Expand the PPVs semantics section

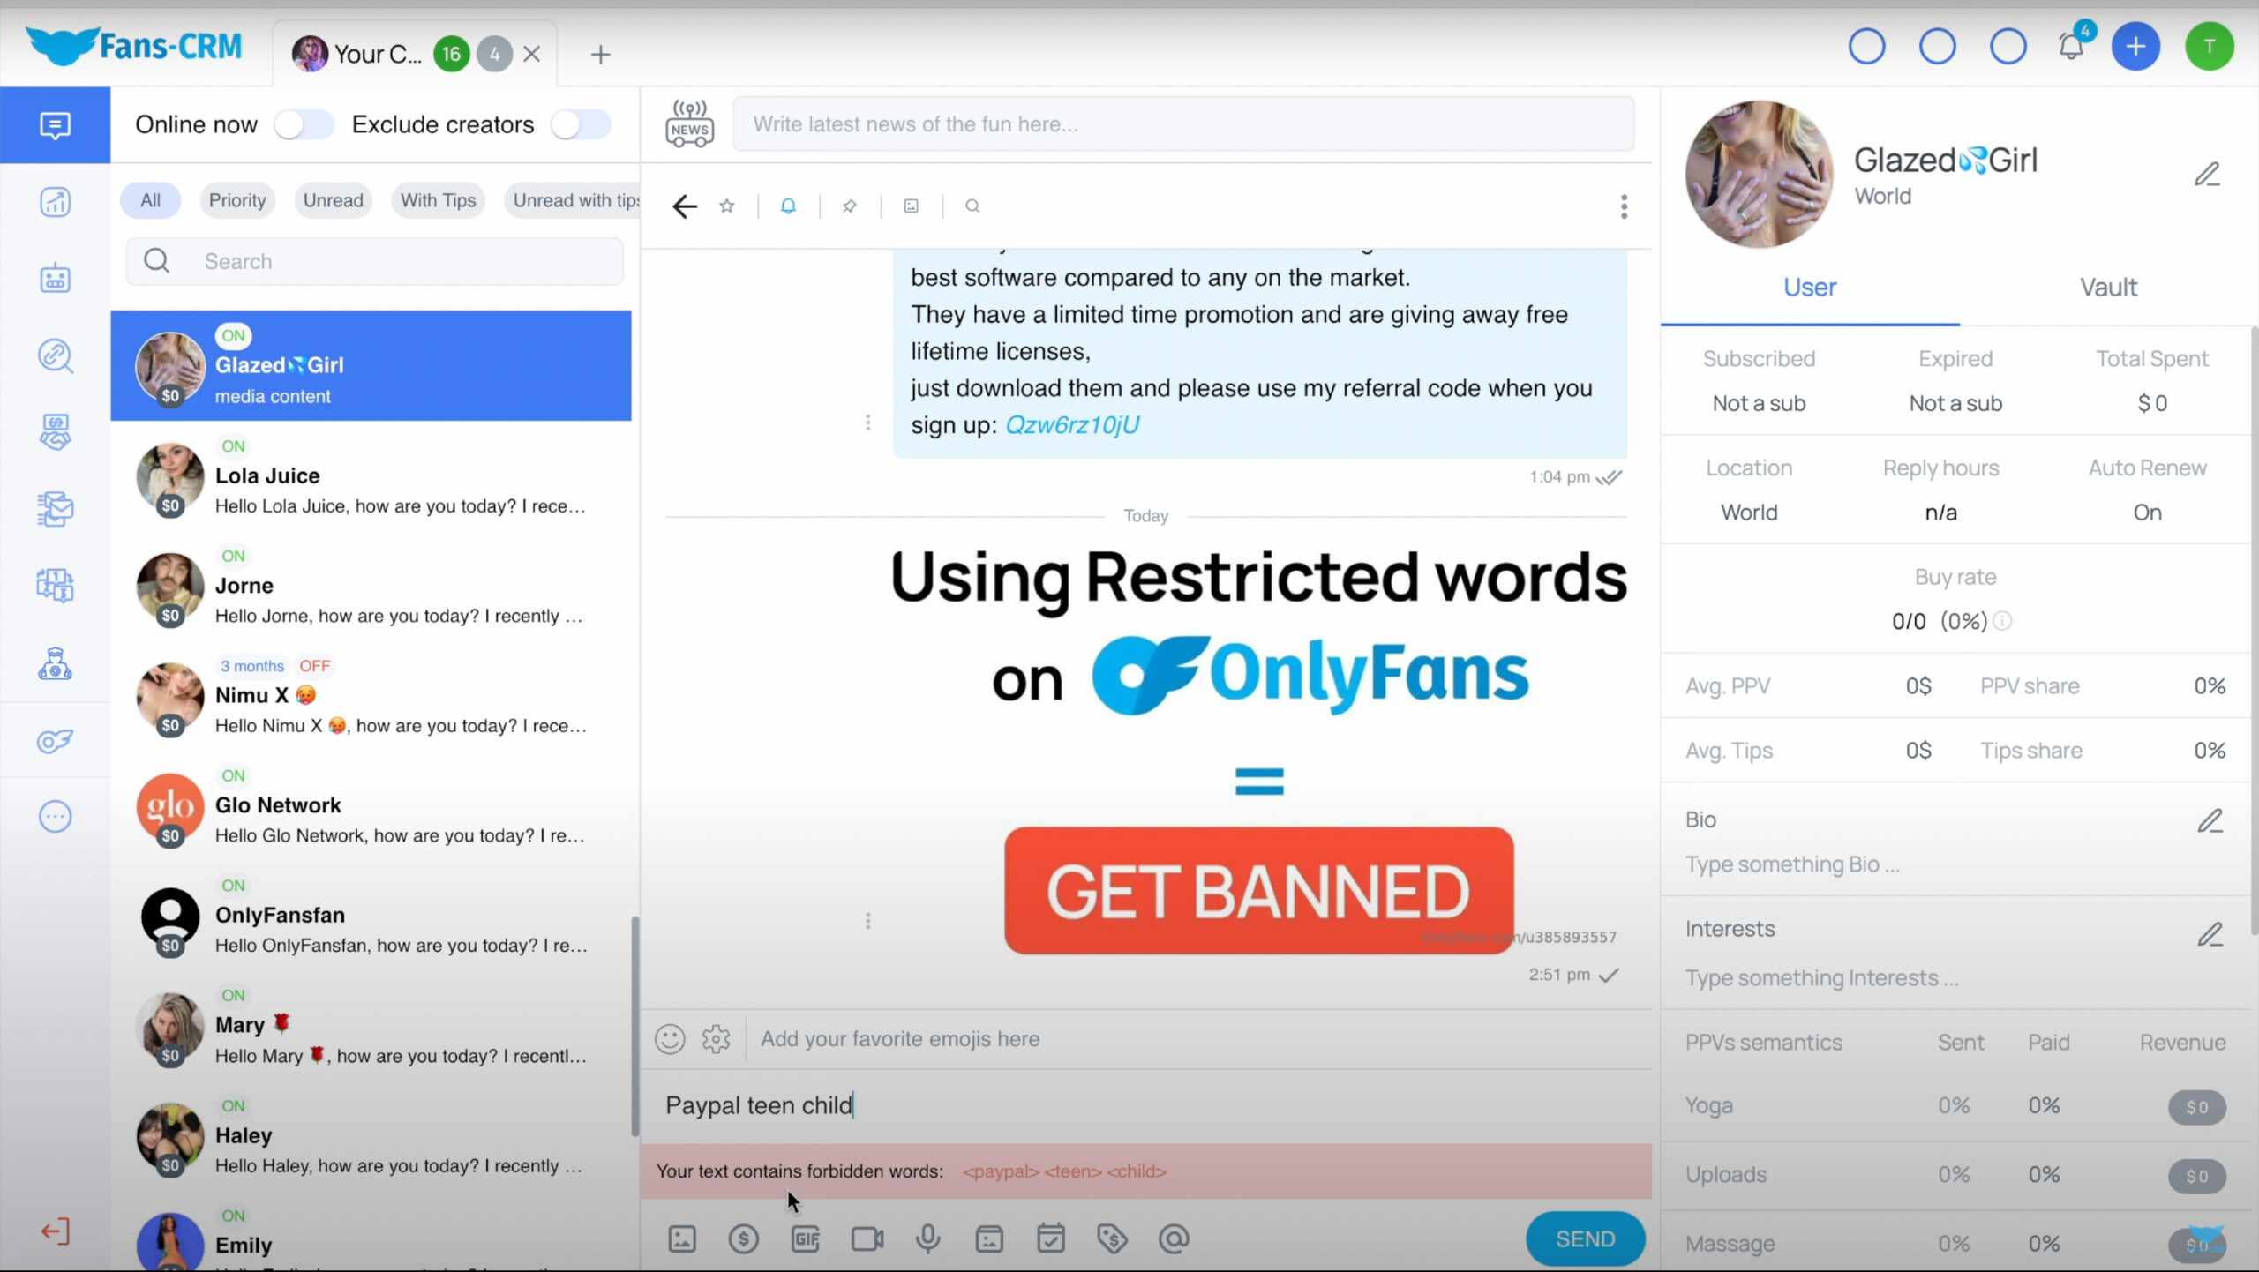point(1764,1041)
